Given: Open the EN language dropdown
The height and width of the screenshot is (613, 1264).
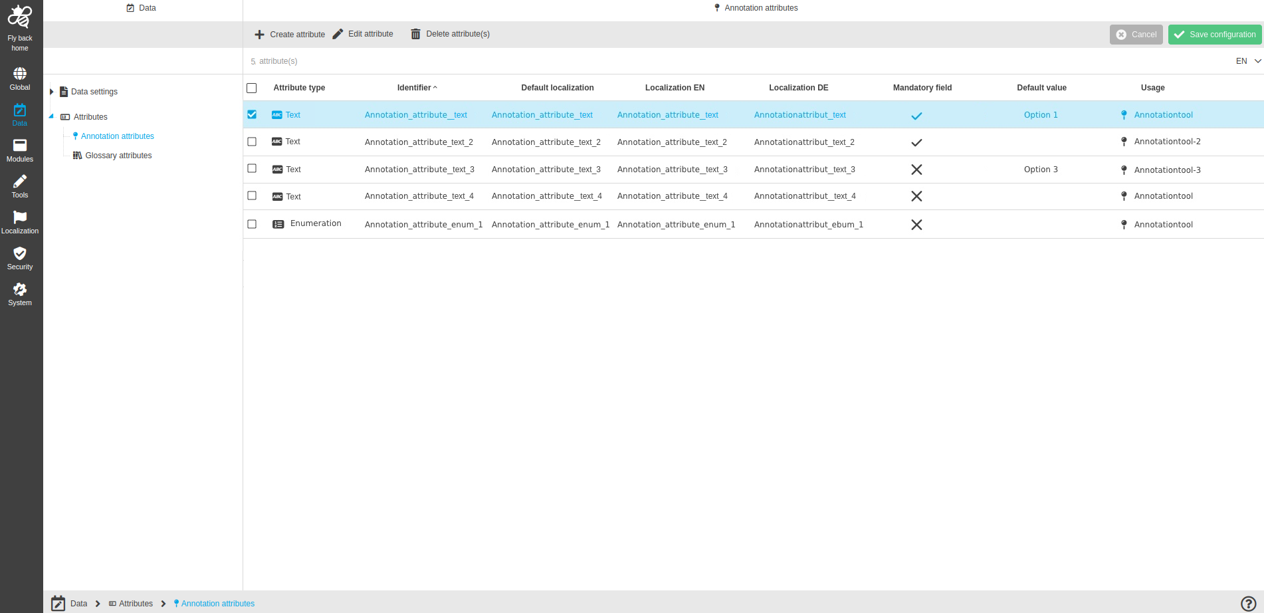Looking at the screenshot, I should pyautogui.click(x=1248, y=61).
